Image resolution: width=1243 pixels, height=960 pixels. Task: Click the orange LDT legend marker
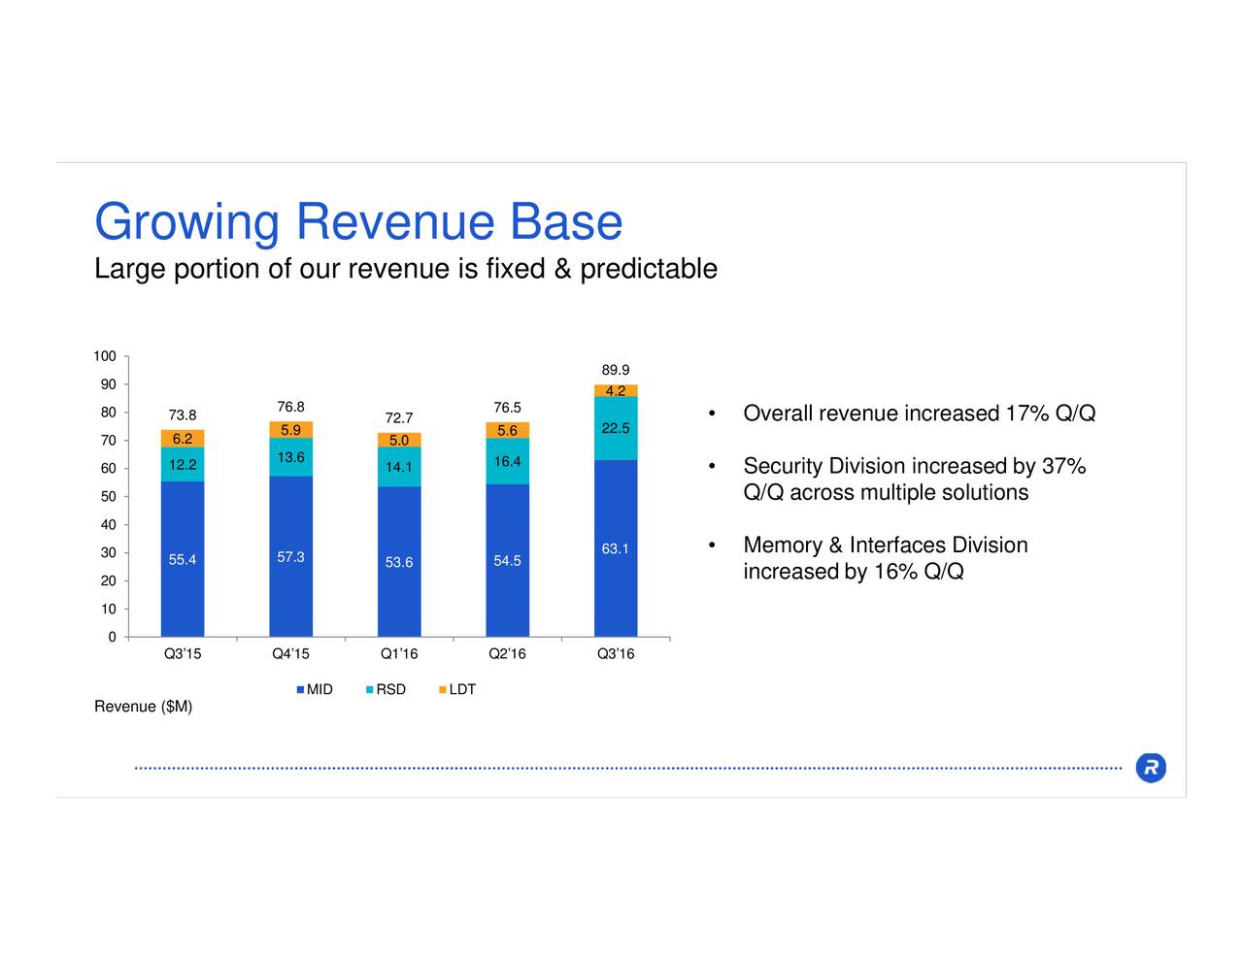click(440, 688)
